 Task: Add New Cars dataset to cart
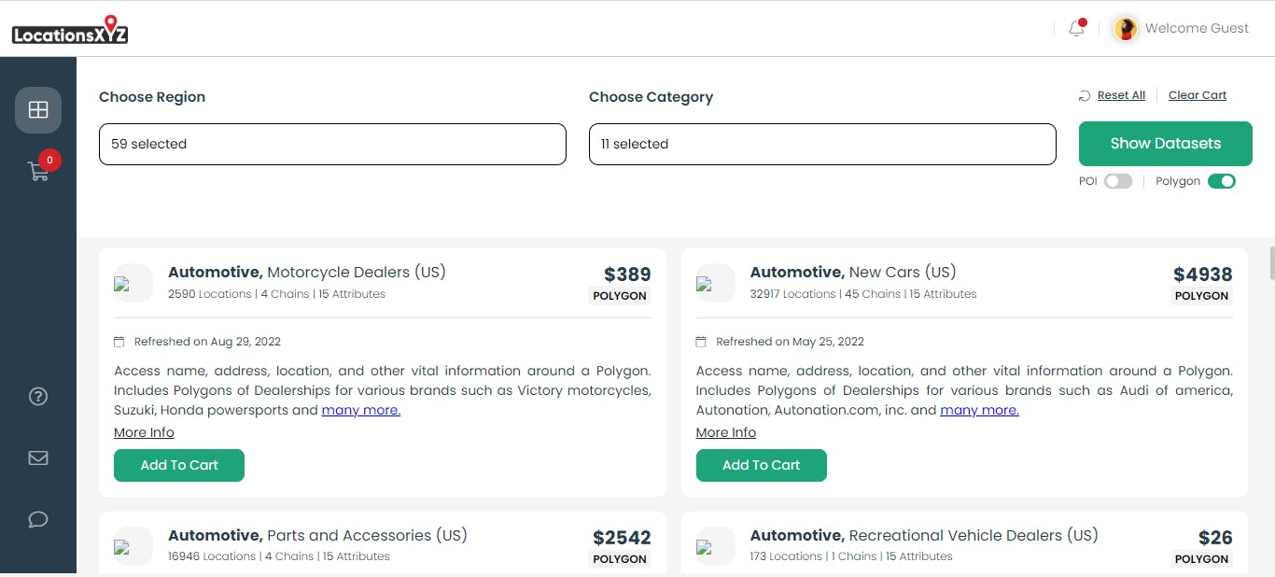pos(762,465)
